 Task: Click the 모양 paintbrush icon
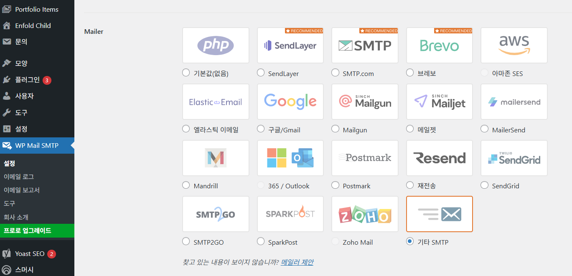(x=7, y=63)
